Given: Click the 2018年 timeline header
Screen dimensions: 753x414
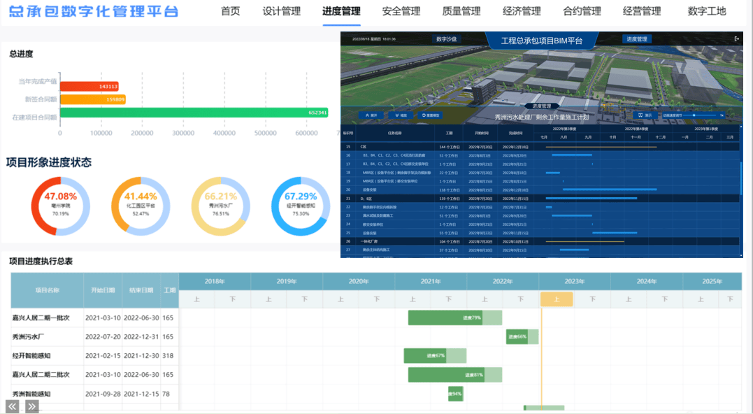Looking at the screenshot, I should coord(215,281).
